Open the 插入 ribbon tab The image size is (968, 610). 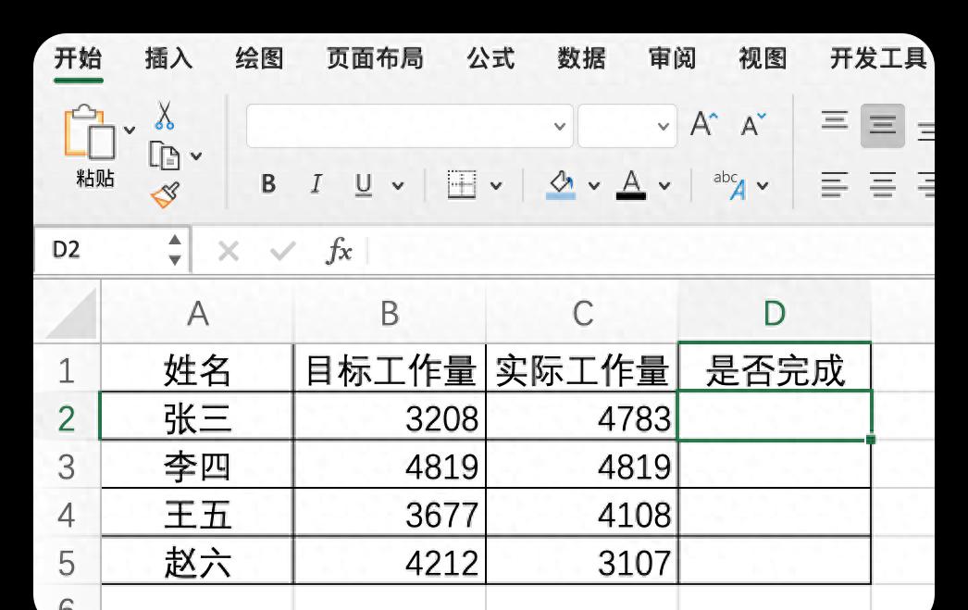click(168, 58)
